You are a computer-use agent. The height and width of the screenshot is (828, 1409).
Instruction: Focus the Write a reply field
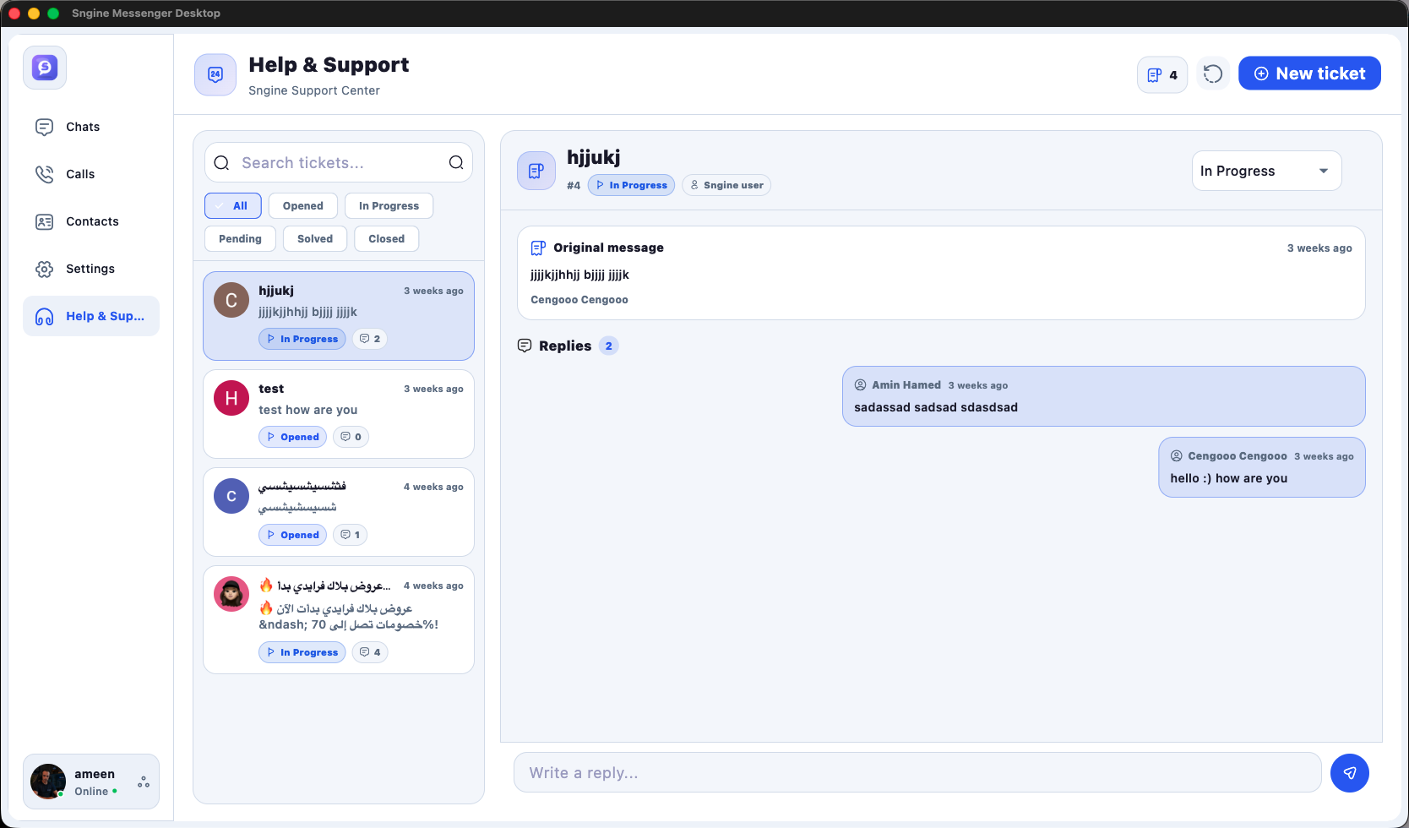(x=917, y=772)
